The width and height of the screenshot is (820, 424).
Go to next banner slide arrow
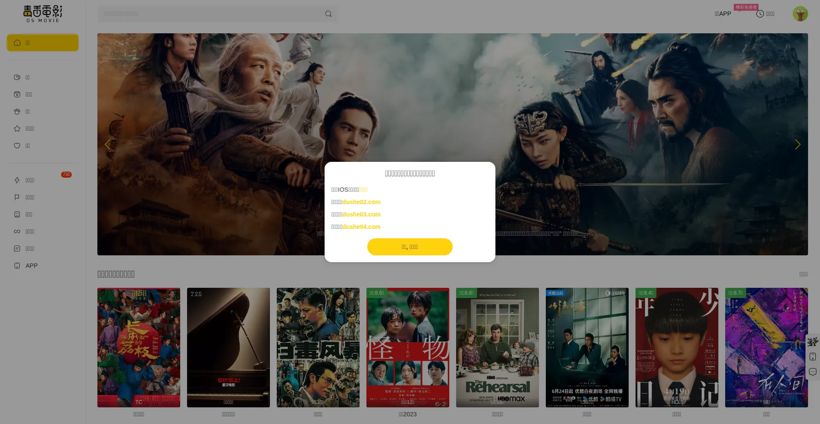798,144
